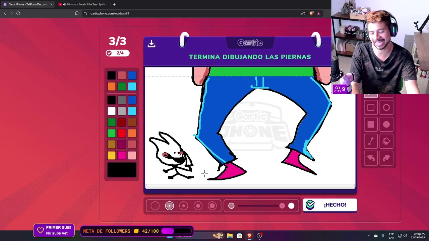Pick the dark gray color swatch
The image size is (429, 241).
[122, 100]
